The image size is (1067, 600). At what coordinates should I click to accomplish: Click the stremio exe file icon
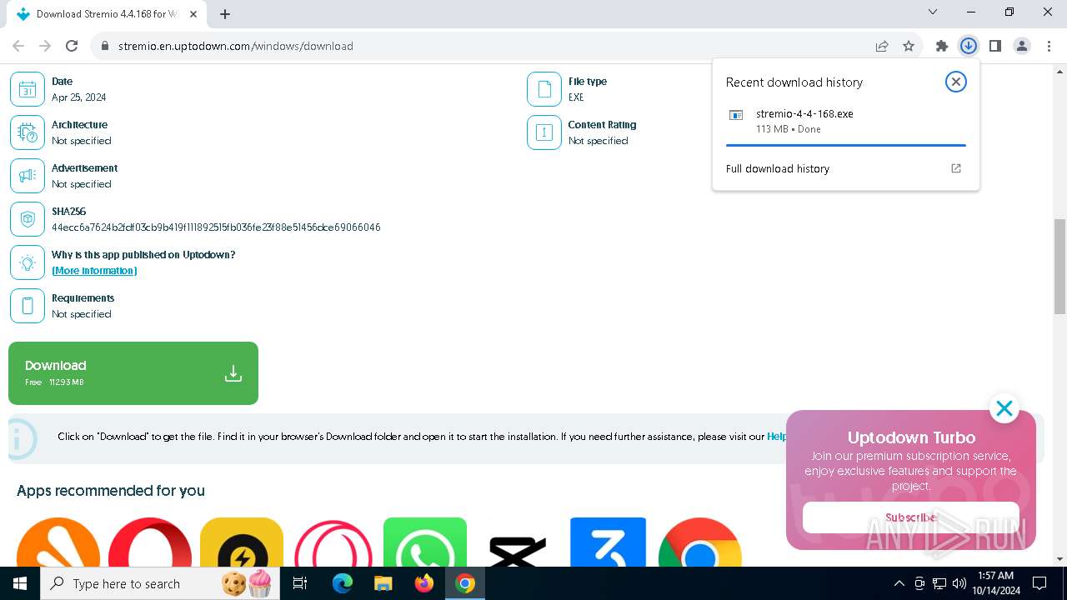[x=736, y=116]
